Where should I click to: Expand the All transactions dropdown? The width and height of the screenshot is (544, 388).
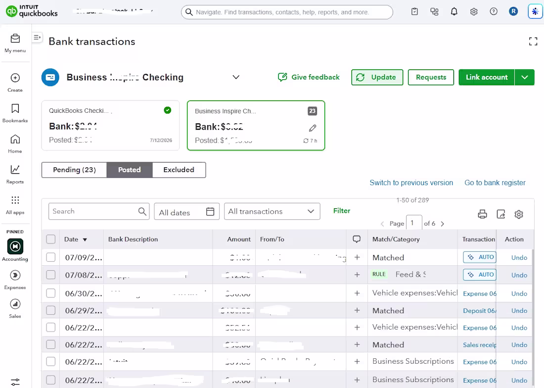(272, 211)
